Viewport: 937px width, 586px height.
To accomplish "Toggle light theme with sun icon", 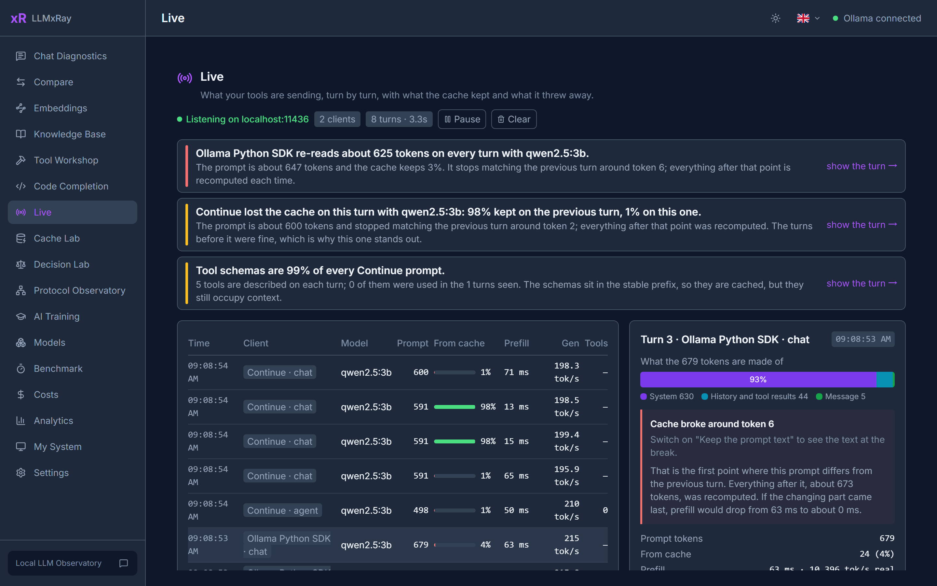I will click(775, 18).
